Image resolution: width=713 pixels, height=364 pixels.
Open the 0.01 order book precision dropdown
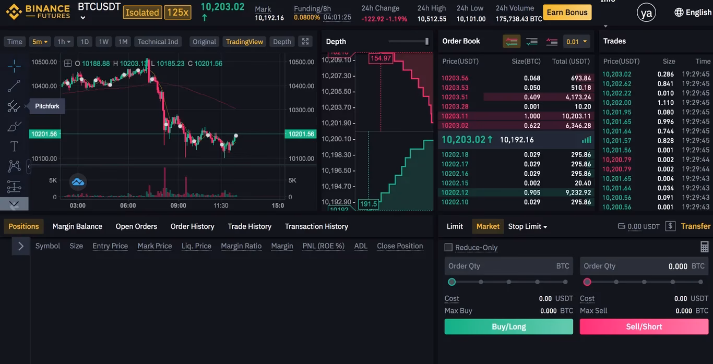pos(576,41)
